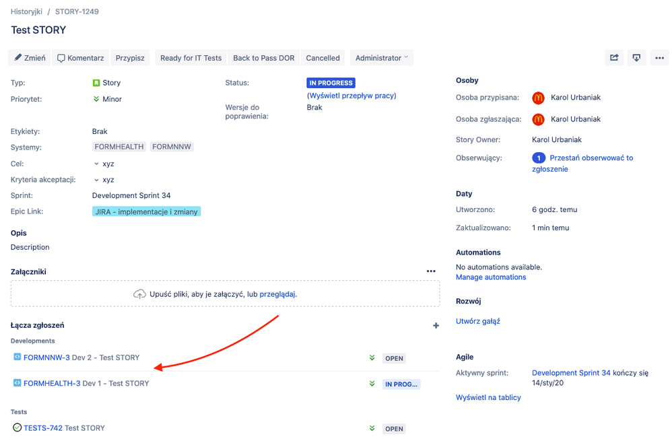The height and width of the screenshot is (443, 672).
Task: Click the FORMNNW-3 development issue type icon
Action: coord(17,357)
